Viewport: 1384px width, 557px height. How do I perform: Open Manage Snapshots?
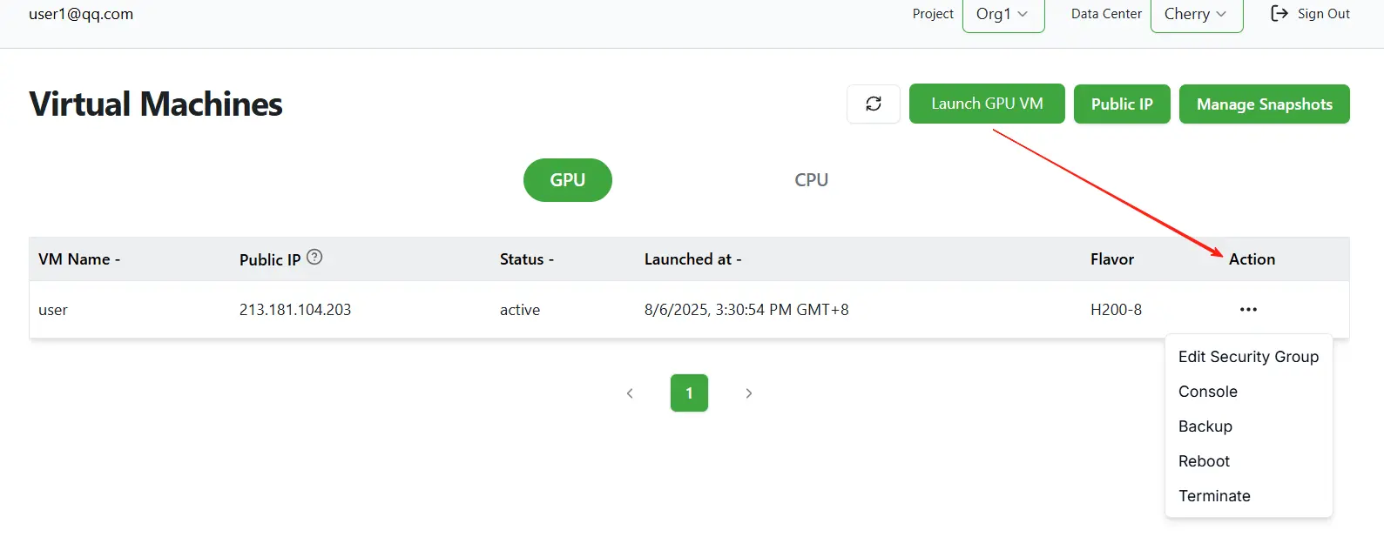[x=1264, y=104]
